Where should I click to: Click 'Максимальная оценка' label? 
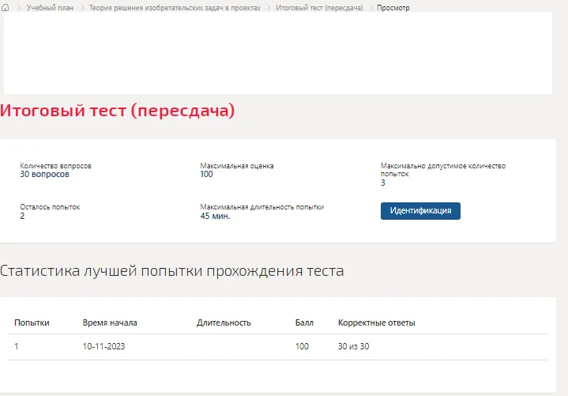[x=237, y=166]
